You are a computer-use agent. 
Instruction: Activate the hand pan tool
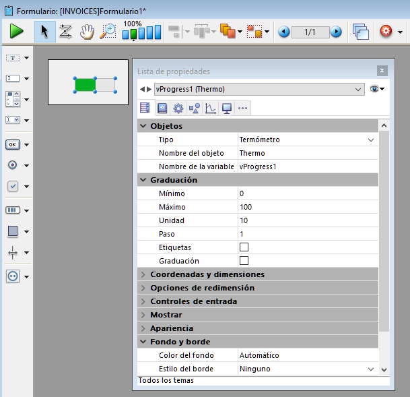87,31
